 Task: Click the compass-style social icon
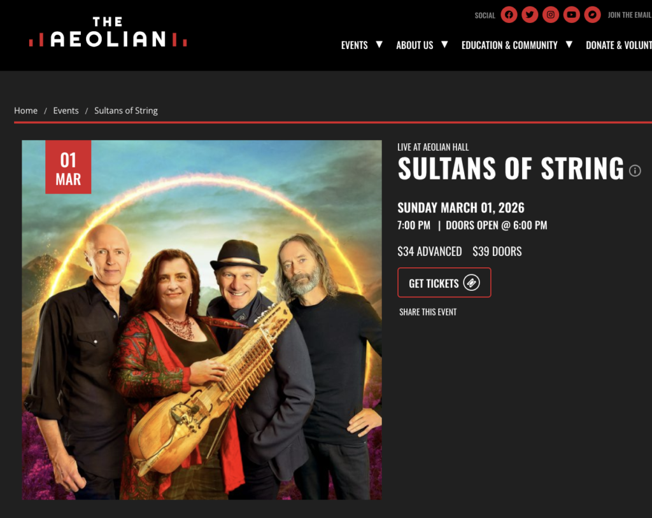592,15
